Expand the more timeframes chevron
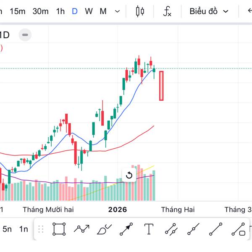This screenshot has width=252, height=252. [117, 11]
